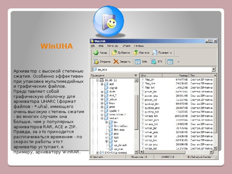Expand the dvd_5 folder node

(x=102, y=96)
